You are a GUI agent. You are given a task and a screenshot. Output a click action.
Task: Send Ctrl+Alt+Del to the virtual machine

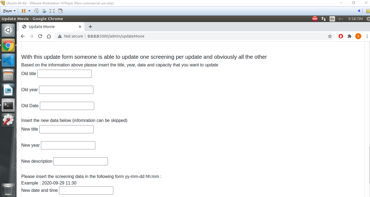(36, 11)
